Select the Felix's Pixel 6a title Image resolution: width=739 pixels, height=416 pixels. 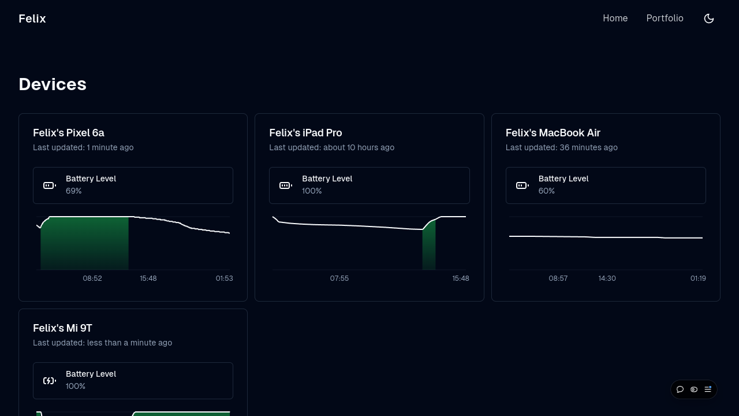point(69,133)
